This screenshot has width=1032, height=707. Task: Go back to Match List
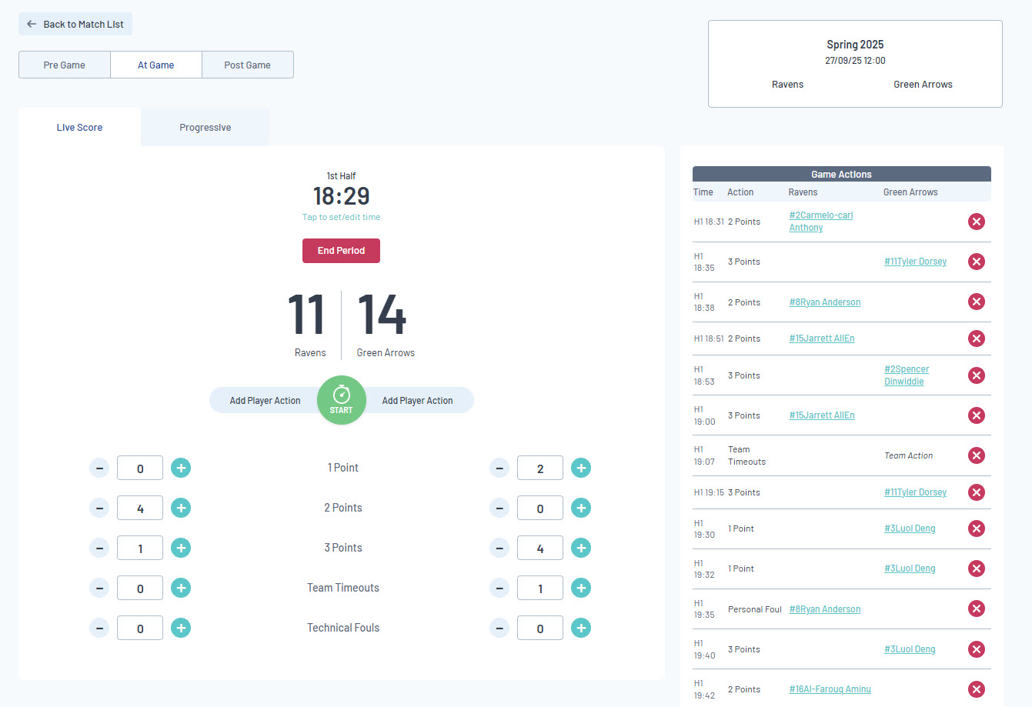tap(75, 24)
